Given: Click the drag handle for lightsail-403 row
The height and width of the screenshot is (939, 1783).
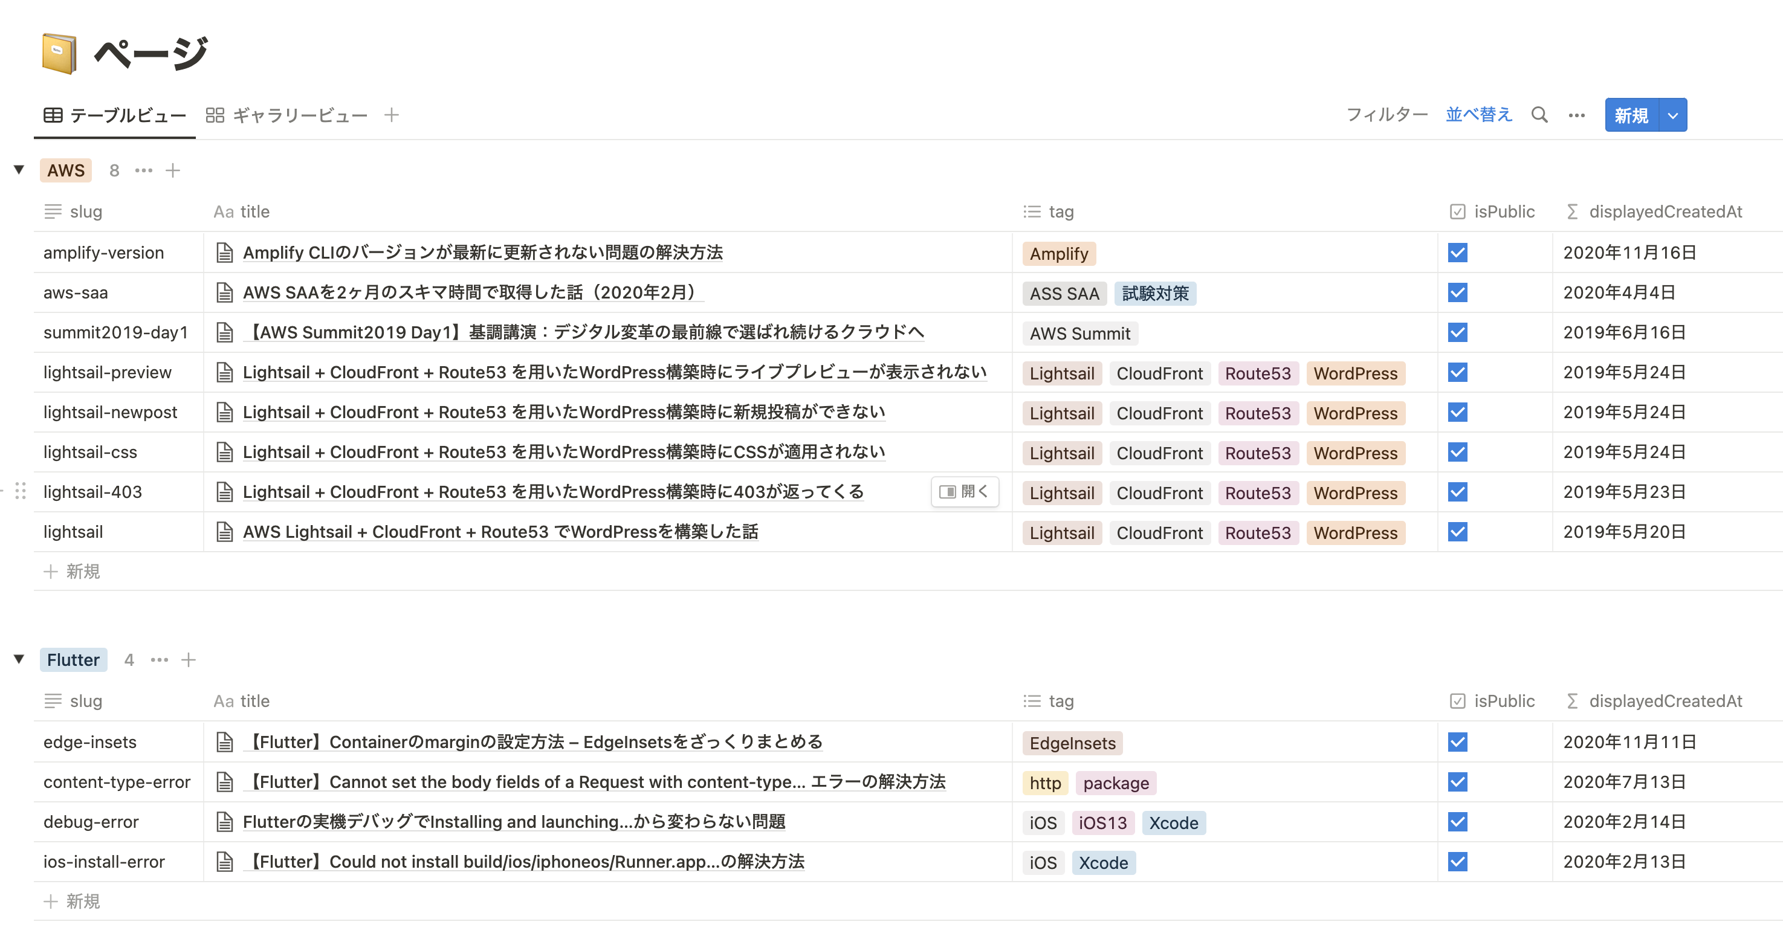Looking at the screenshot, I should click(x=21, y=491).
